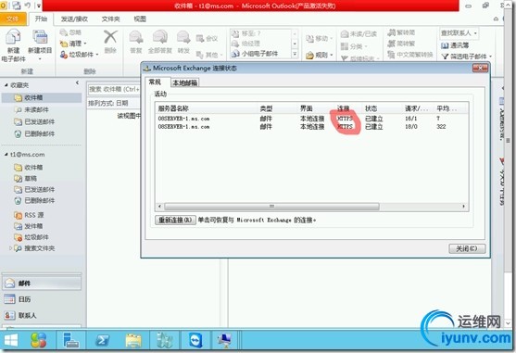
Task: Select the 本地邮箱 tab in the dialog
Action: click(x=185, y=82)
